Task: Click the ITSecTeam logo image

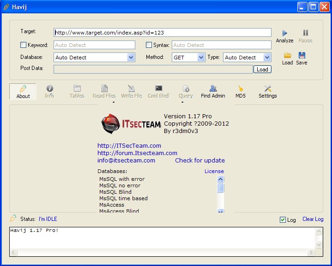Action: pos(131,124)
